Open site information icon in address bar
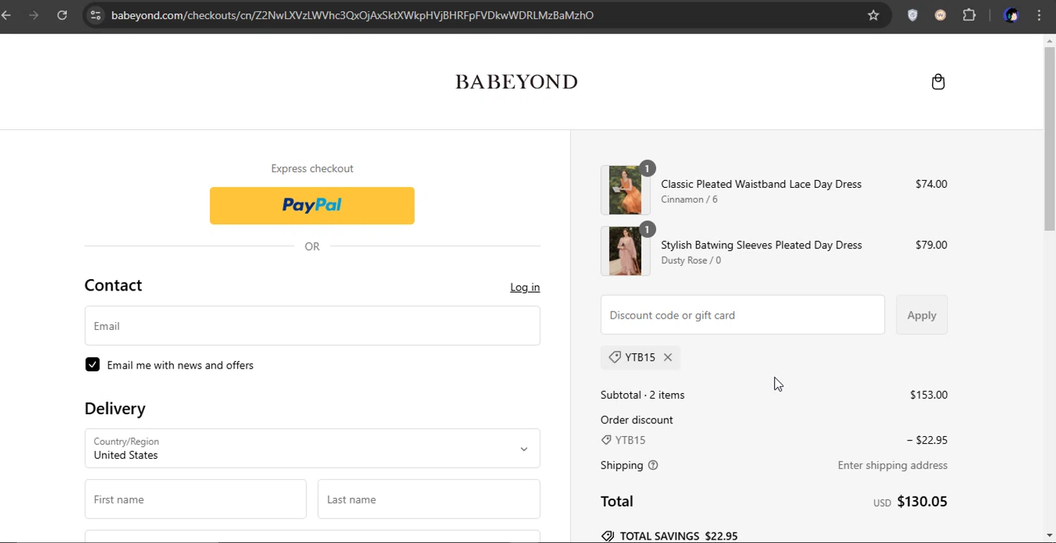 [x=96, y=15]
